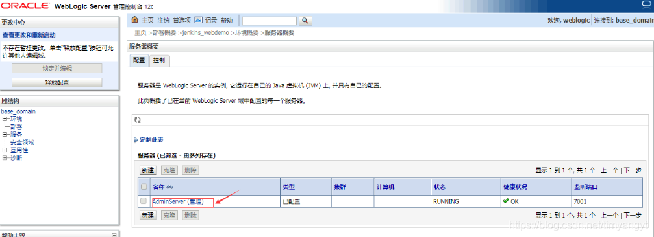Click 下一步 above the table

tap(633, 170)
